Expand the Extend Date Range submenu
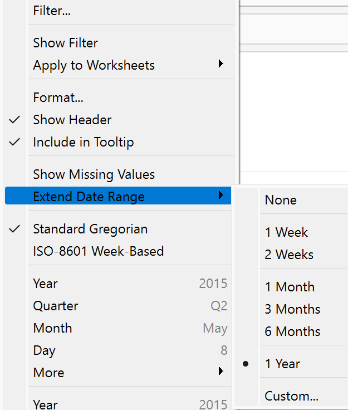The image size is (348, 410). [89, 197]
